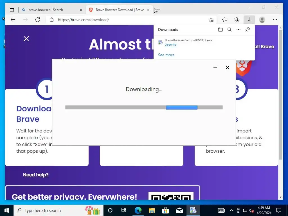Select the Brave Browser Download tab
This screenshot has width=288, height=216.
click(119, 10)
